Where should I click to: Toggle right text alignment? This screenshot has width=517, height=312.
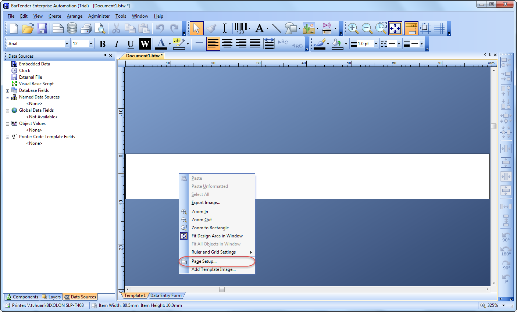241,44
